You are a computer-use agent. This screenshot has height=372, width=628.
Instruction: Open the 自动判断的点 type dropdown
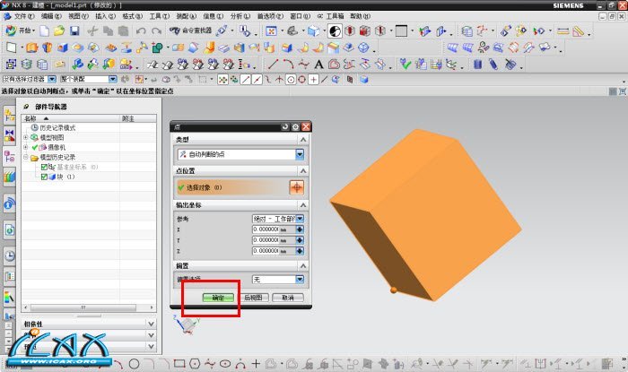300,155
